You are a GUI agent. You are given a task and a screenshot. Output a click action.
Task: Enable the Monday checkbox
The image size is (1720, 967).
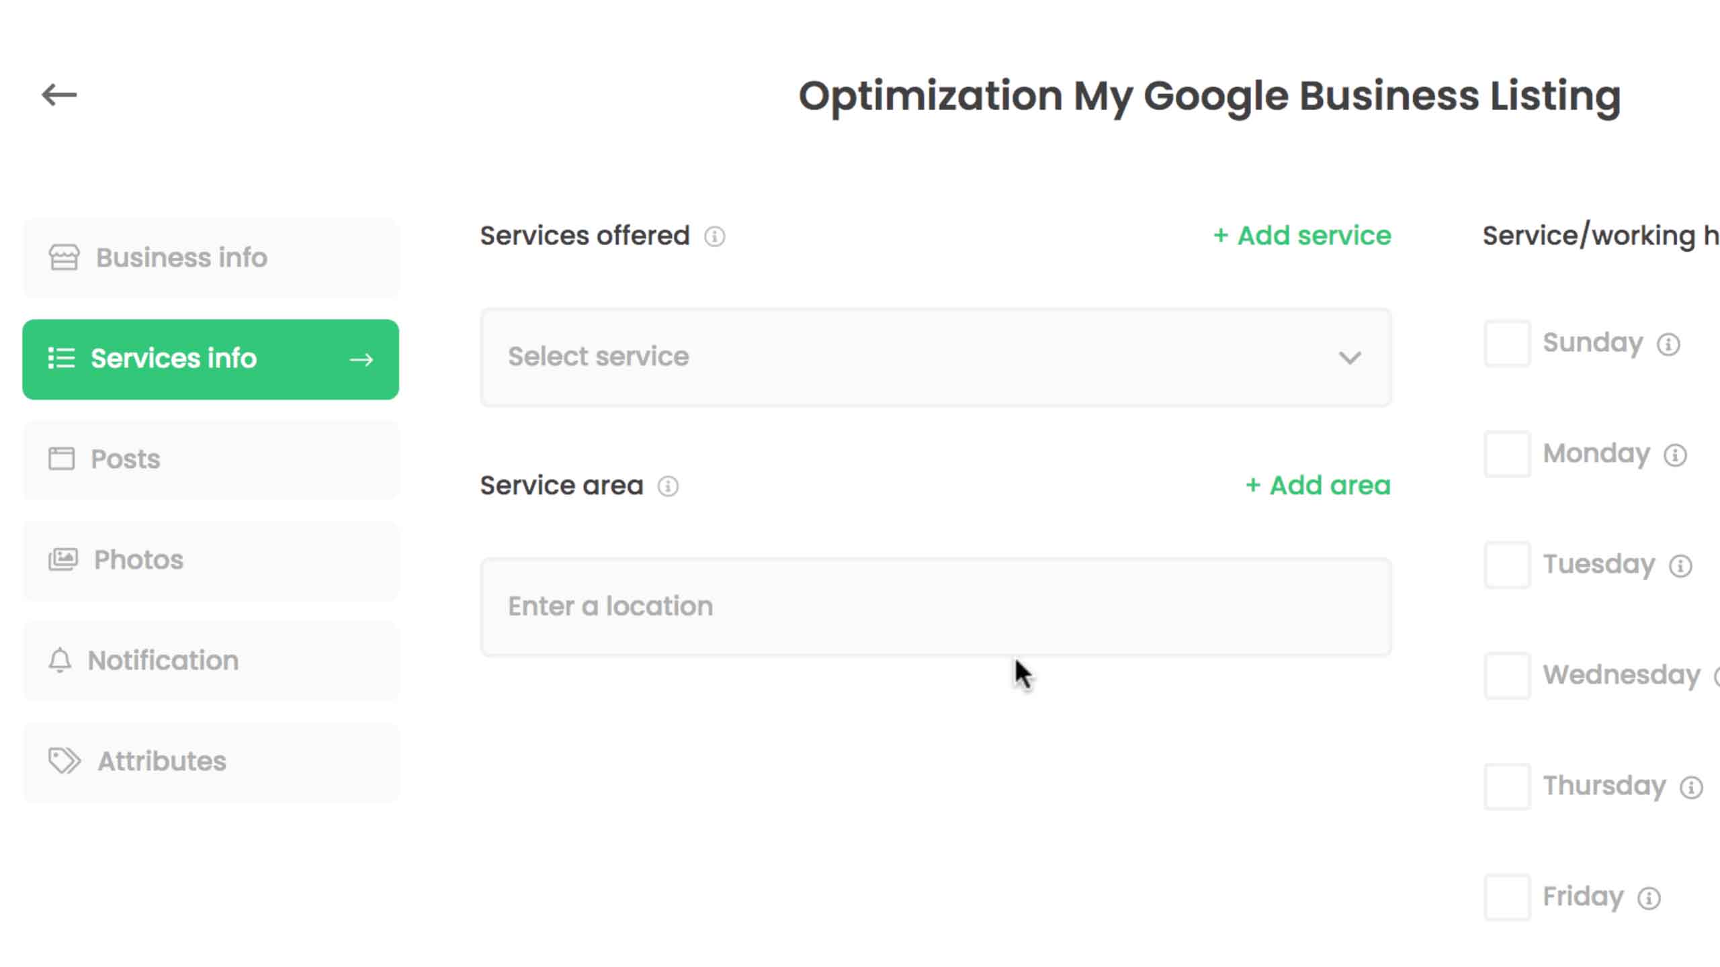pos(1507,454)
